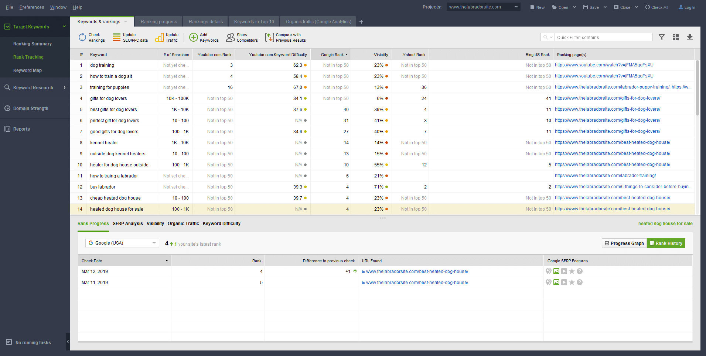Click the Show Competitors icon
The width and height of the screenshot is (706, 356).
231,37
